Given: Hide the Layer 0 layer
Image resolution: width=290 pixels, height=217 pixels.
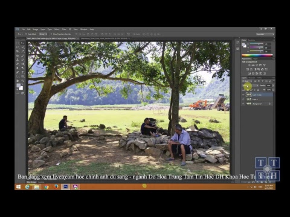Looking at the screenshot, I should pos(243,99).
